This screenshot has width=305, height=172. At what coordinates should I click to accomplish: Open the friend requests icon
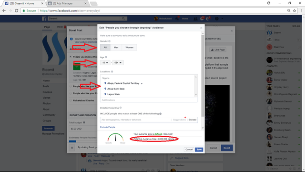[195, 19]
